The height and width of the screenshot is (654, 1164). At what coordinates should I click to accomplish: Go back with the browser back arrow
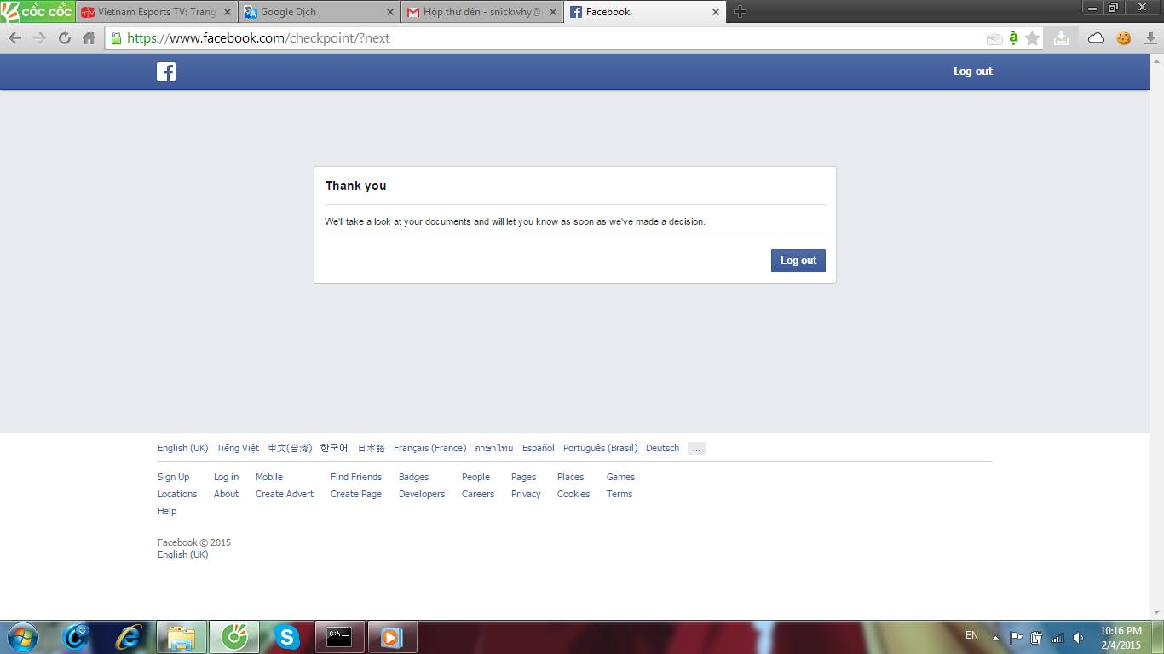tap(14, 37)
